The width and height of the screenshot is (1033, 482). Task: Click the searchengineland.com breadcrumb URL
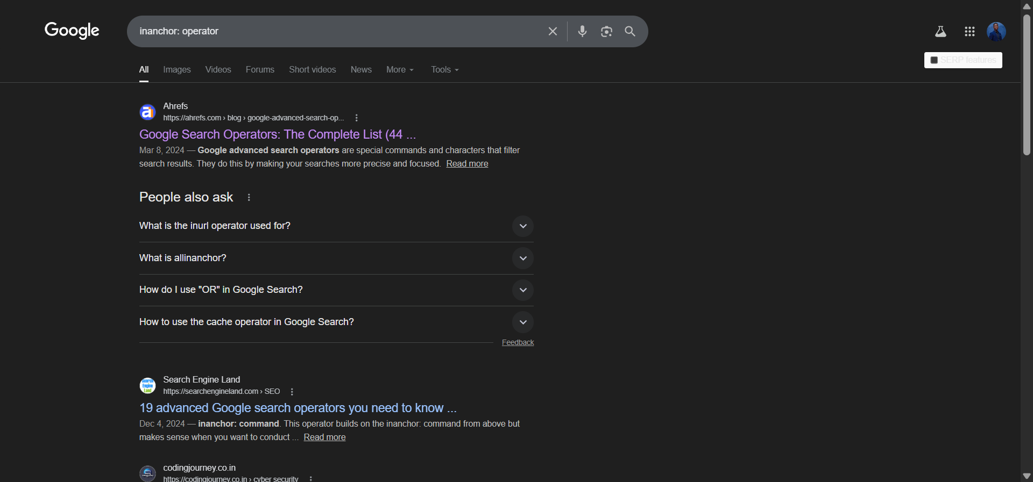(x=222, y=391)
